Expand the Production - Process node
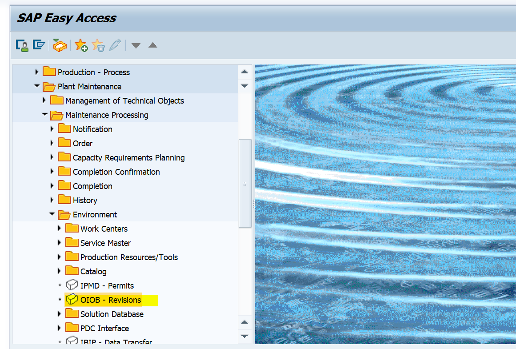516x349 pixels. point(36,72)
